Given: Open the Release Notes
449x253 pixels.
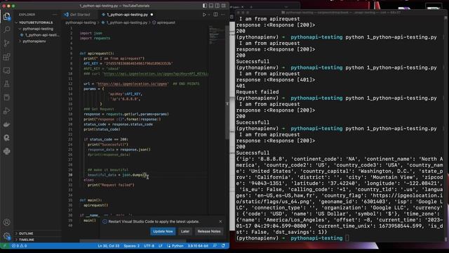Looking at the screenshot, I should click(x=209, y=231).
